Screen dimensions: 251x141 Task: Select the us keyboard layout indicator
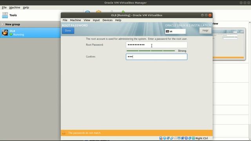[175, 31]
